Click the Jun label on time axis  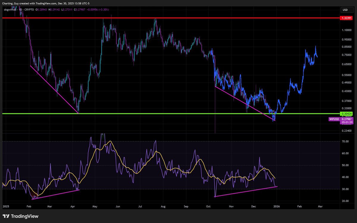point(118,206)
